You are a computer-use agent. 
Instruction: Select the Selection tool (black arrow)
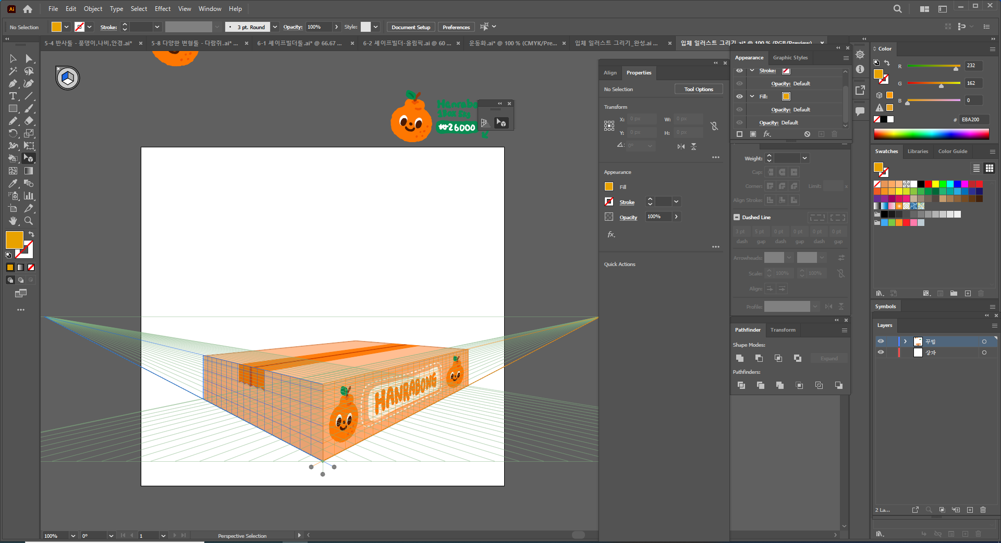tap(13, 59)
